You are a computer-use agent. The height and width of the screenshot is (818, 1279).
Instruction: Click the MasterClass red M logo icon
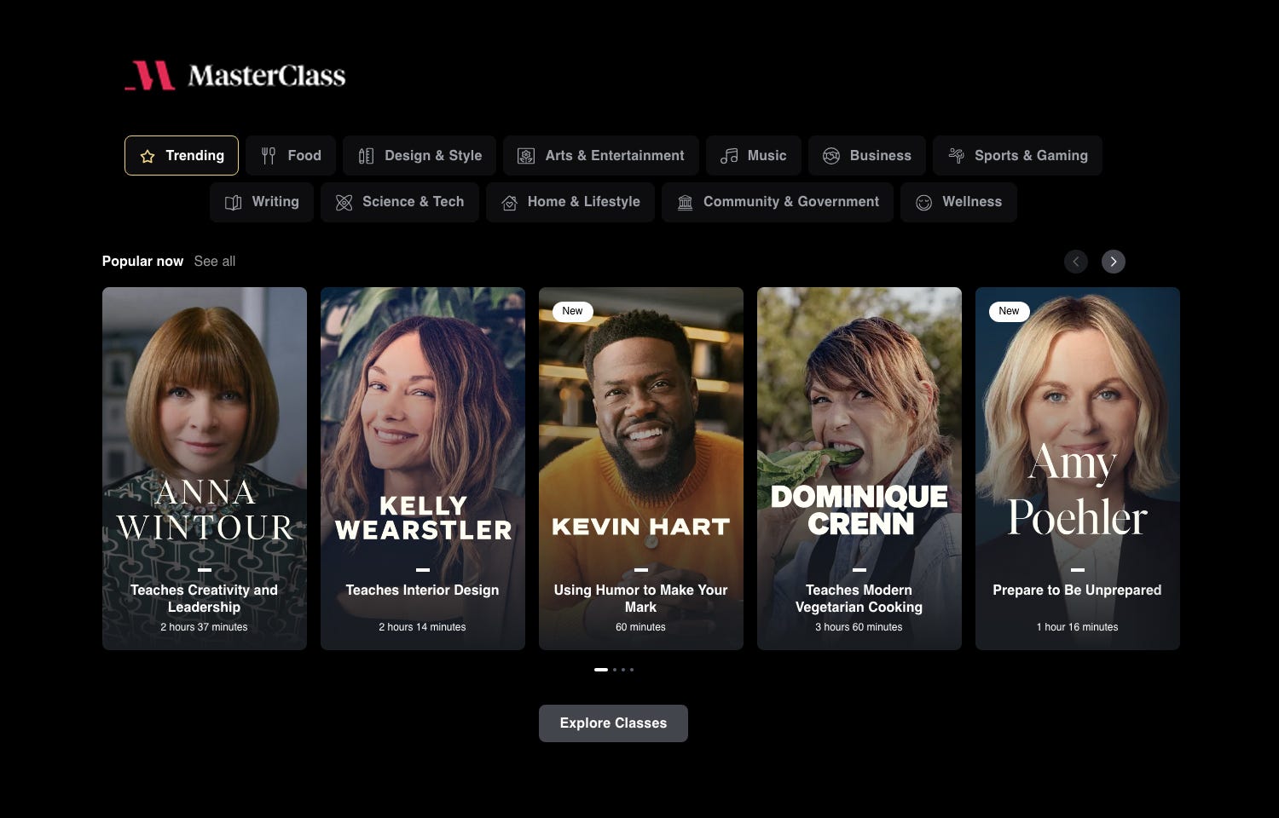pyautogui.click(x=150, y=75)
